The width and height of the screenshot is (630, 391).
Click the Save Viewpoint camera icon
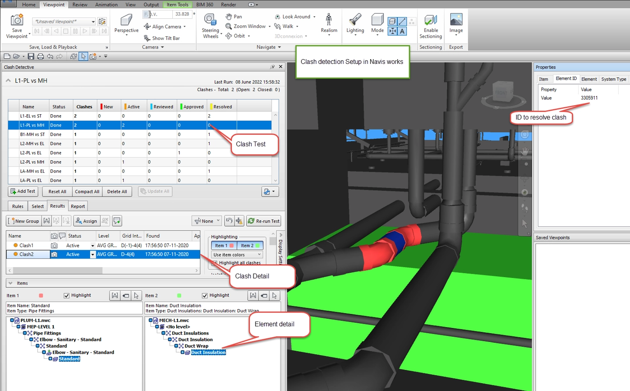pyautogui.click(x=17, y=20)
